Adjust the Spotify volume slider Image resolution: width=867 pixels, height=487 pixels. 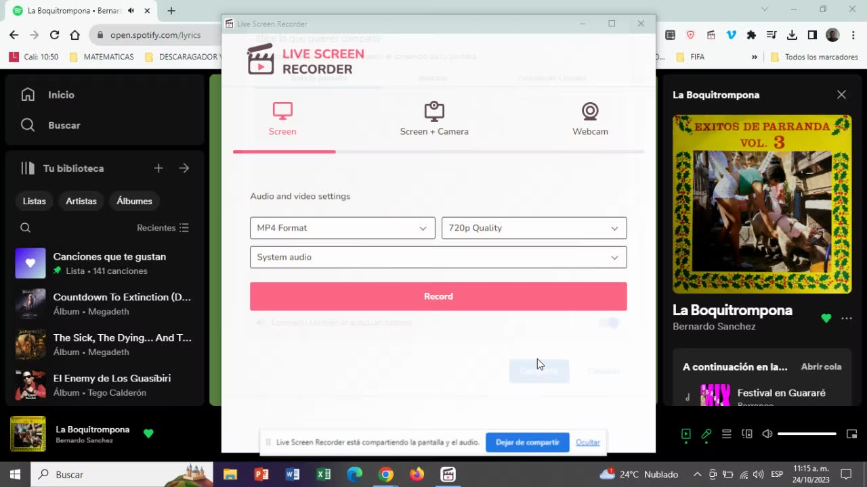(807, 434)
